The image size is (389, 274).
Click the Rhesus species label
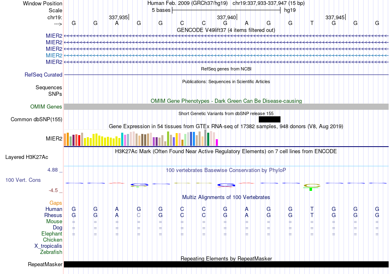click(x=54, y=215)
